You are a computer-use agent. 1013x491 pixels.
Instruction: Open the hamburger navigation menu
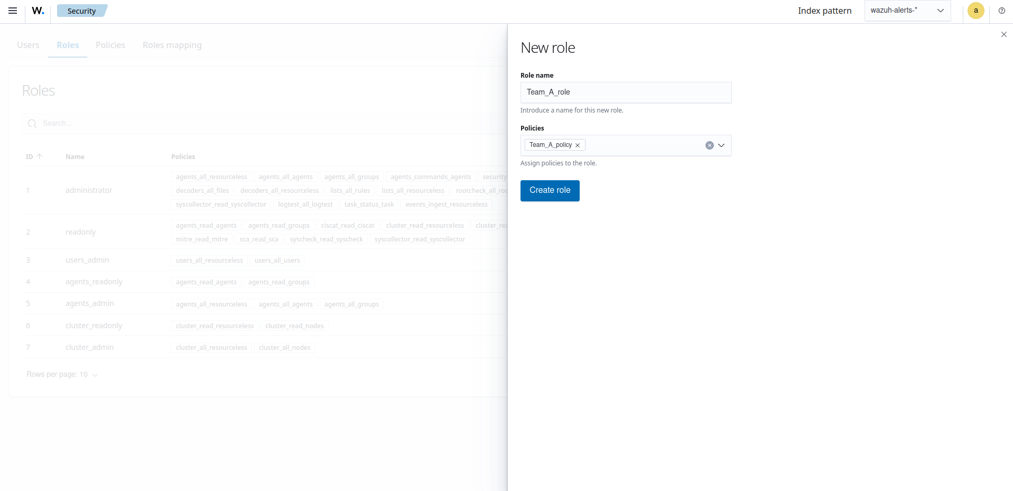click(x=13, y=11)
